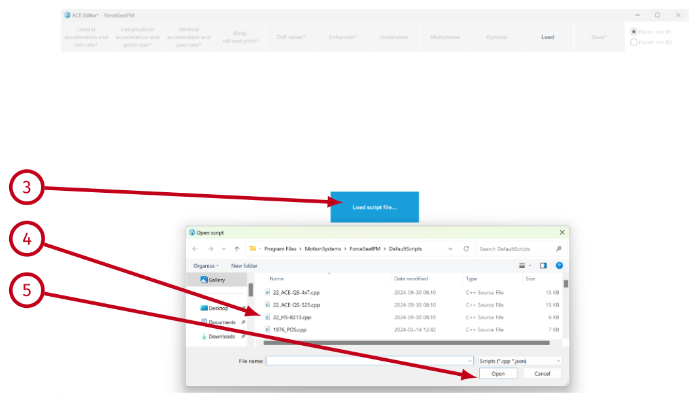Expand the address bar path history dropdown
Image resolution: width=698 pixels, height=402 pixels.
450,249
